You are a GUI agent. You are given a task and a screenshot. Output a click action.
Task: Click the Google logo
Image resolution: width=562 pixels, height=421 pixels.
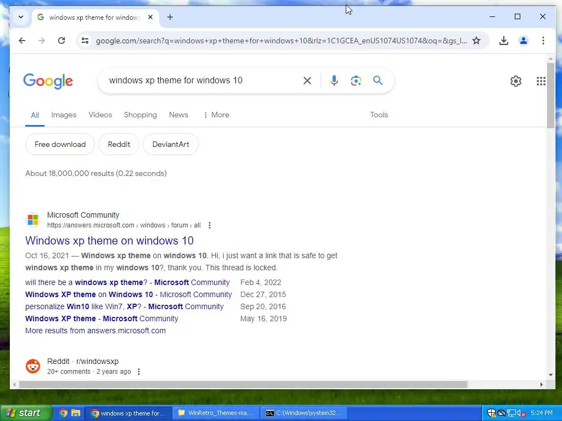[x=48, y=81]
